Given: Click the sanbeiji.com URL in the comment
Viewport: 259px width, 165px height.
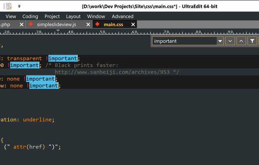Looking at the screenshot, I should pos(112,72).
